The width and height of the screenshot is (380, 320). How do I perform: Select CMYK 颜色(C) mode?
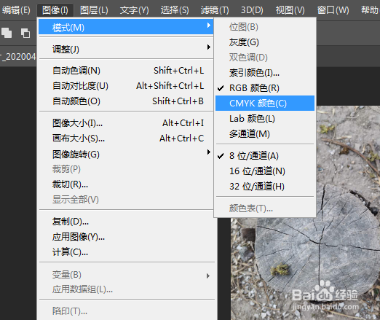265,104
